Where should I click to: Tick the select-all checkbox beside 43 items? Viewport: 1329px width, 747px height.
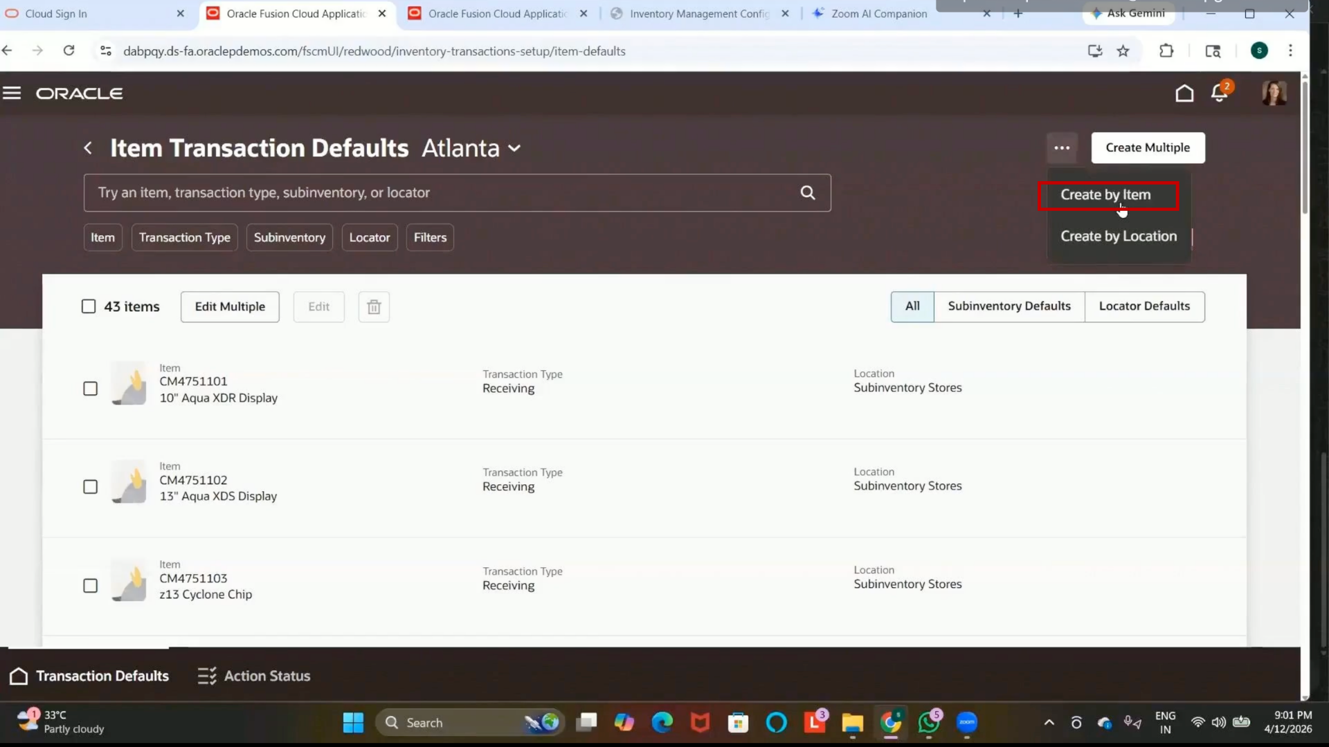pos(89,306)
